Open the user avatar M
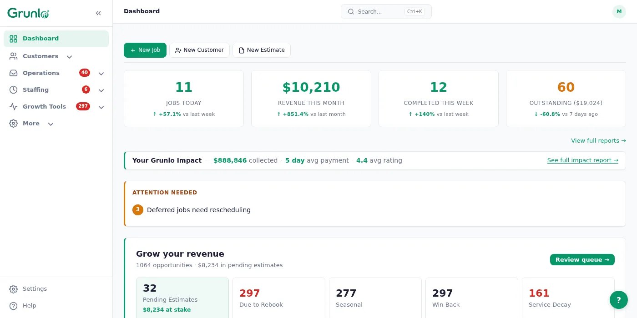637x318 pixels. tap(619, 12)
